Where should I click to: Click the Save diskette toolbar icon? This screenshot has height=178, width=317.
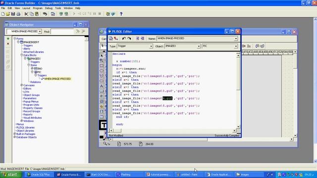coord(13,14)
